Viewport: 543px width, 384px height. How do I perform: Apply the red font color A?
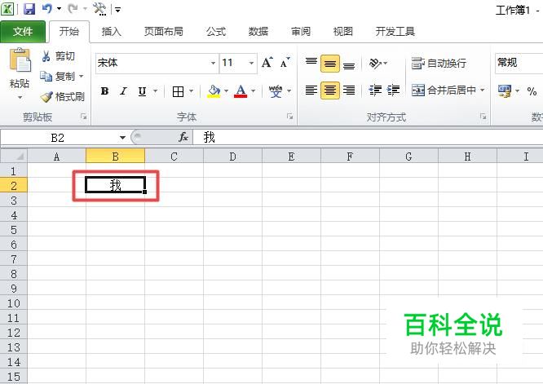click(241, 91)
